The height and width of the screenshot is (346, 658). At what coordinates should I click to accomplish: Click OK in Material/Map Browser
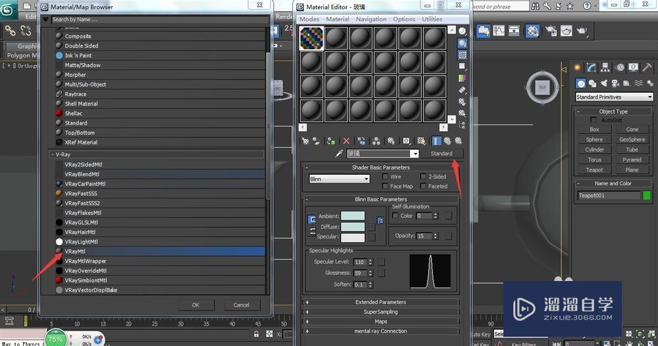pyautogui.click(x=195, y=305)
